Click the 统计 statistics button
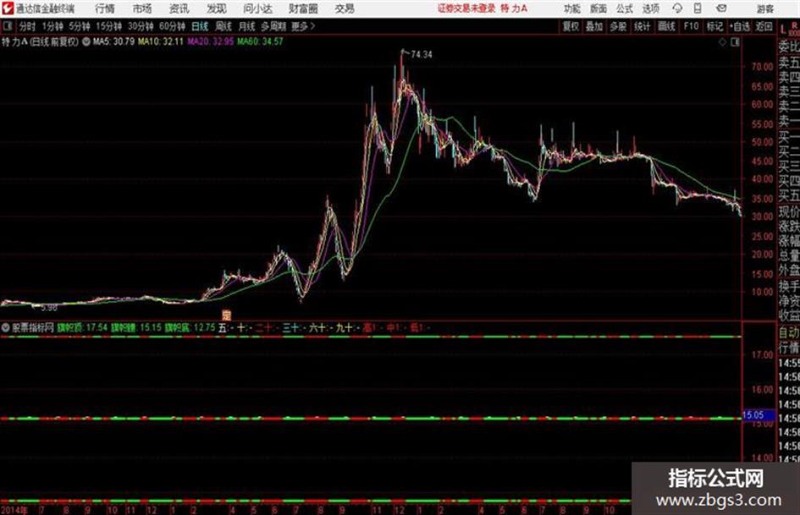The image size is (800, 515). pos(643,26)
